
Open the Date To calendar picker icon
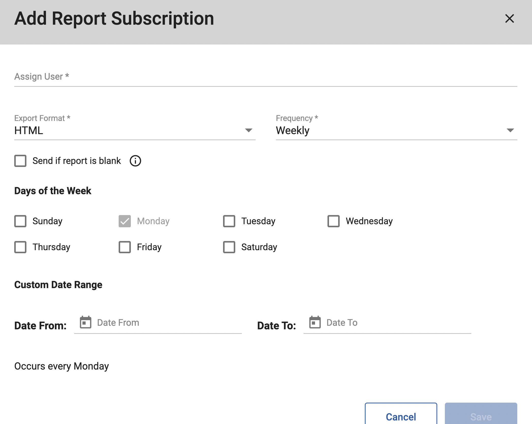[x=315, y=322]
